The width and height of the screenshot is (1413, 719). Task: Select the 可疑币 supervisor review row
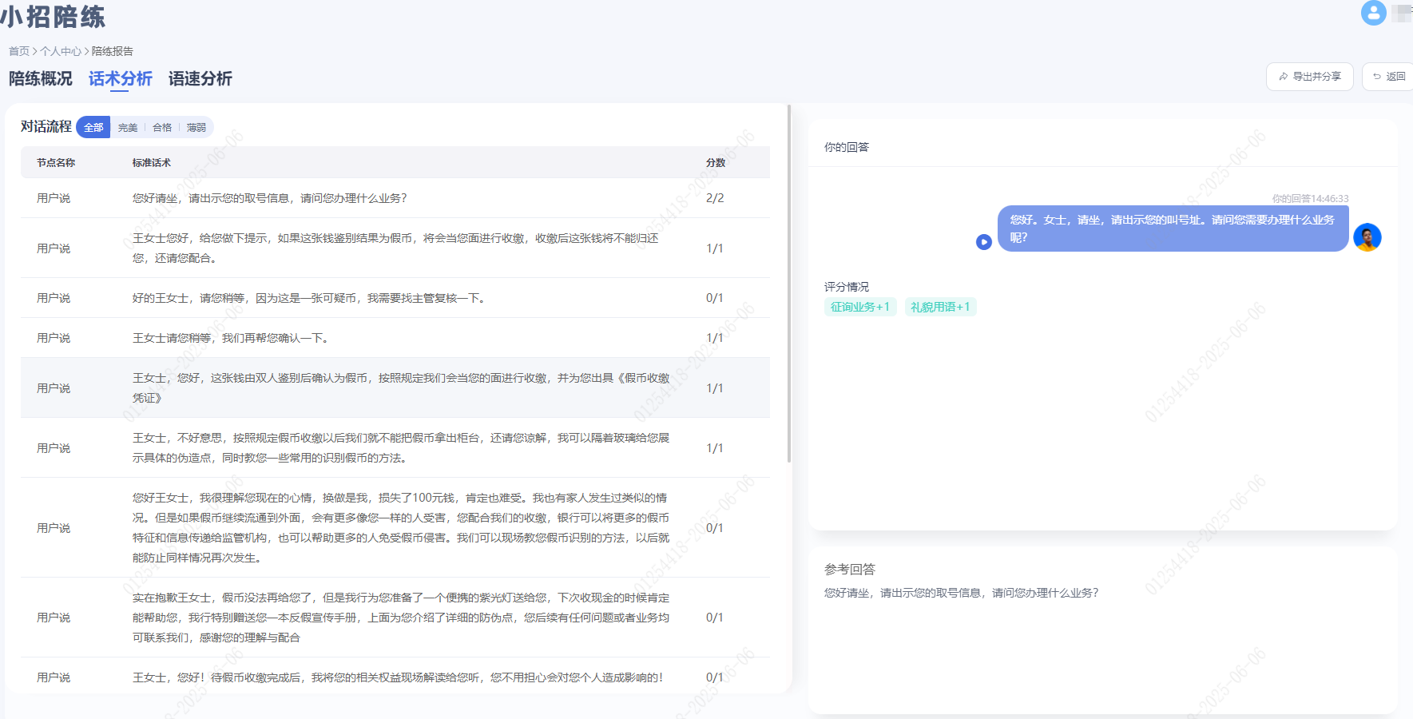coord(395,298)
